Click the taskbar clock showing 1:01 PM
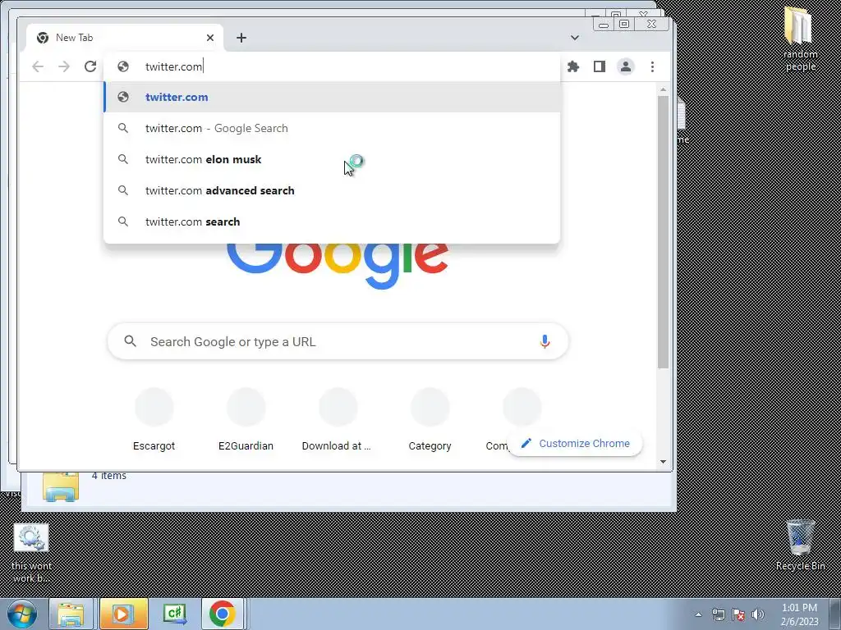This screenshot has width=841, height=630. pyautogui.click(x=799, y=614)
